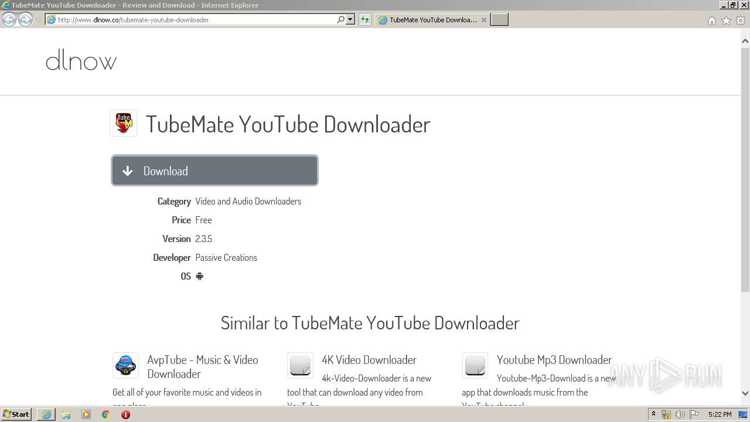Click the AvpTube app icon
This screenshot has height=422, width=750.
click(x=125, y=366)
